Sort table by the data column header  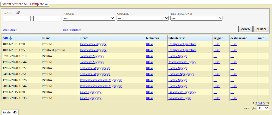[5, 38]
